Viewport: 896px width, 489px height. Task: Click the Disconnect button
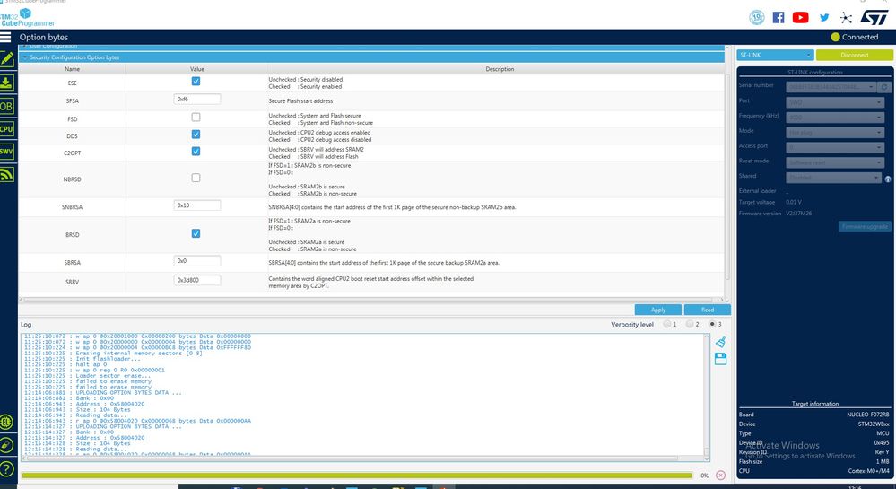854,55
